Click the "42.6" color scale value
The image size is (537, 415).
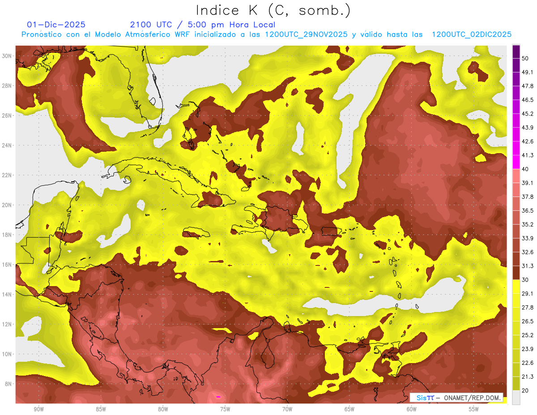click(528, 141)
